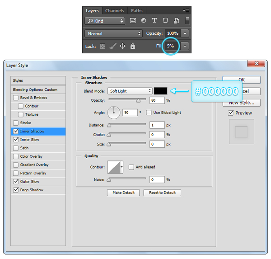
Task: Enable the Anti-aliased checkbox
Action: [131, 167]
